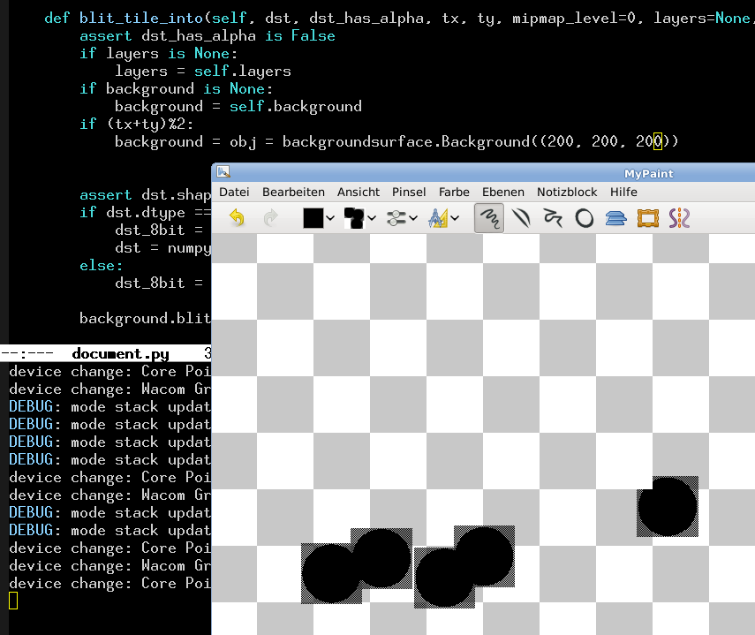Image resolution: width=755 pixels, height=635 pixels.
Task: Expand the black color swatch dropdown arrow
Action: 330,218
